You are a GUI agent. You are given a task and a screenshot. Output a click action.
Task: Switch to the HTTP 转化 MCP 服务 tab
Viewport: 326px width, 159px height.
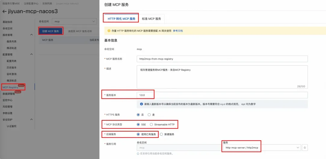pos(121,18)
